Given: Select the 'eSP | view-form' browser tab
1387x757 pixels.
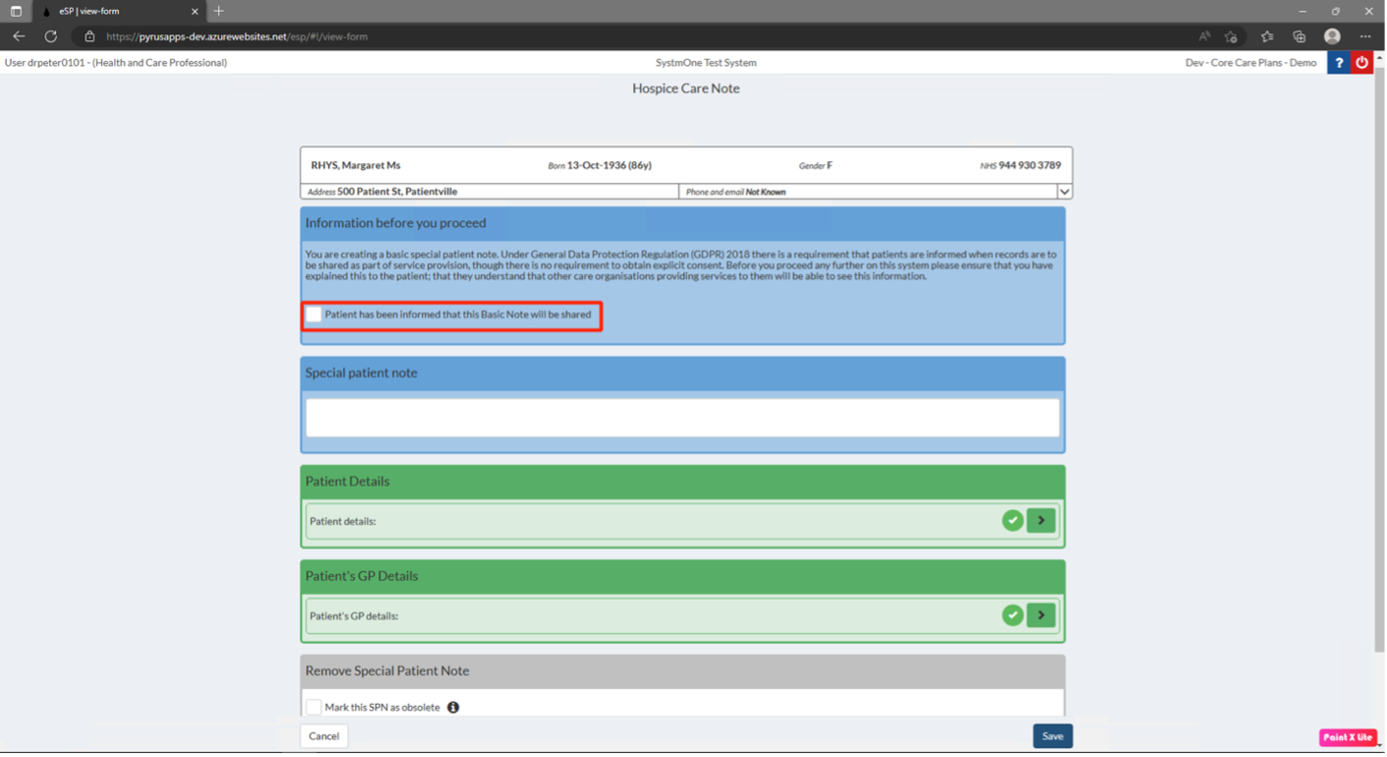Looking at the screenshot, I should coord(113,11).
